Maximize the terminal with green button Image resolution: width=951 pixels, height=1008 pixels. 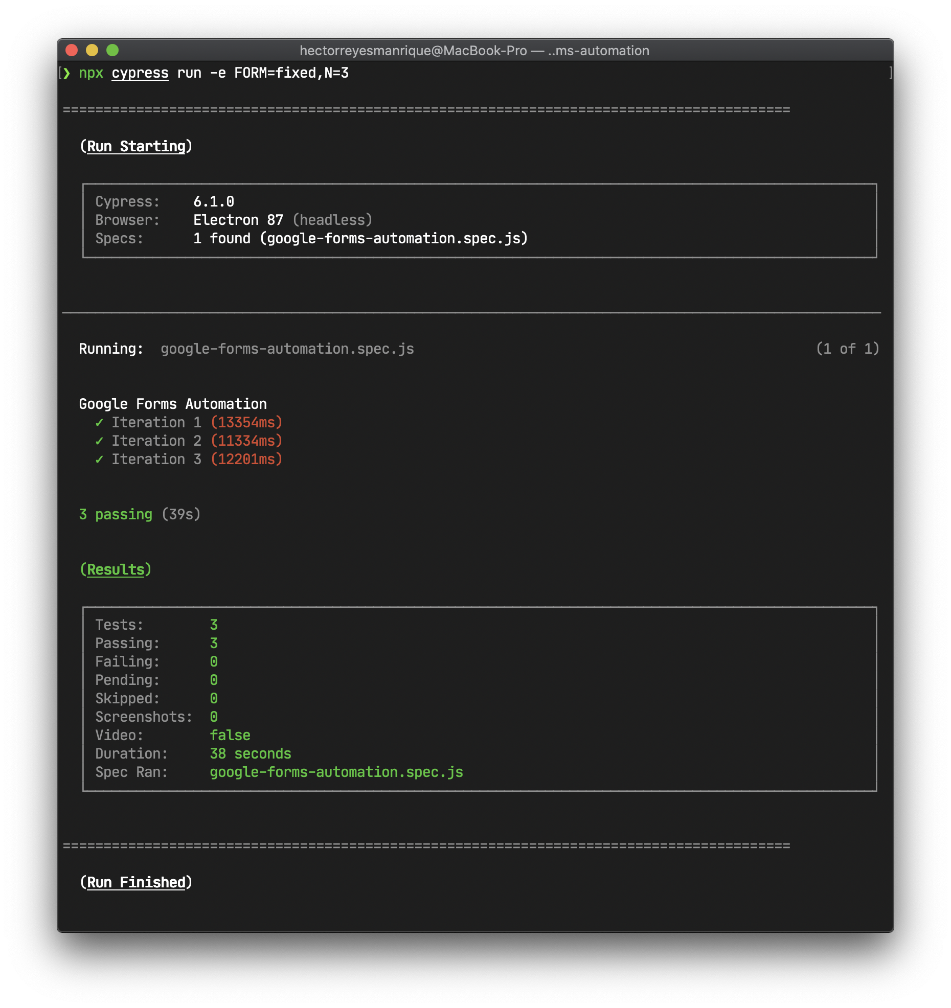[x=112, y=50]
